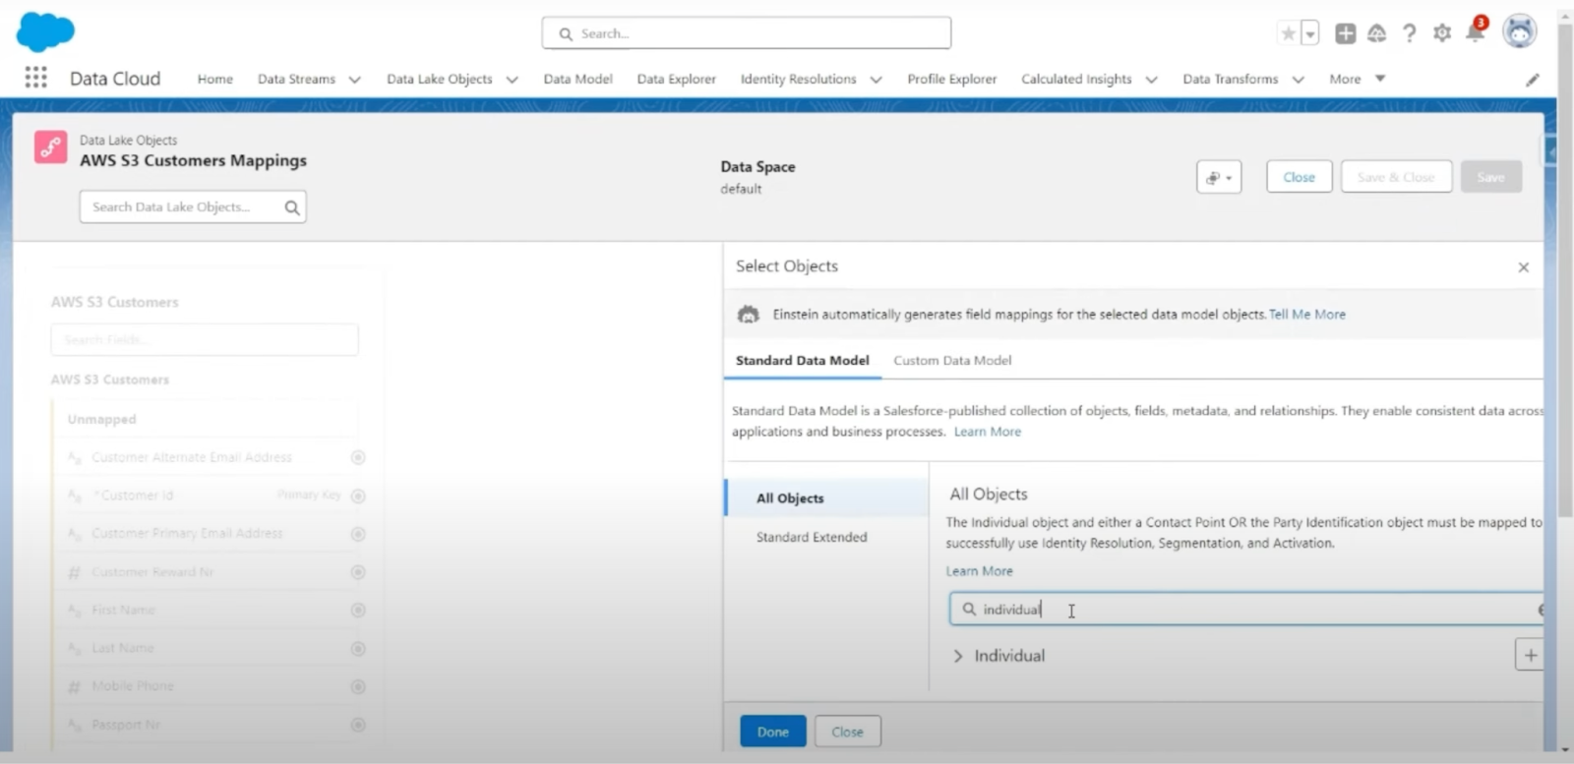
Task: Select the Customer Primary Email Address connector
Action: (x=358, y=534)
